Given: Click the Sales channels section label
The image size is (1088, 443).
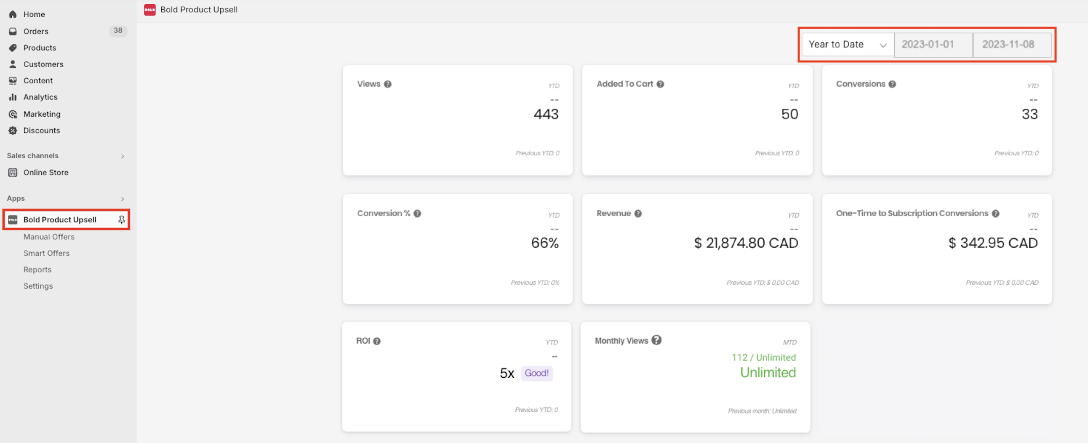Looking at the screenshot, I should coord(32,156).
